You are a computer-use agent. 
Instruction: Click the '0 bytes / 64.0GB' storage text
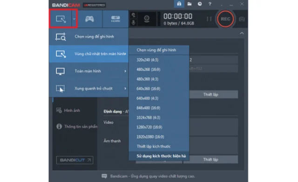click(179, 23)
